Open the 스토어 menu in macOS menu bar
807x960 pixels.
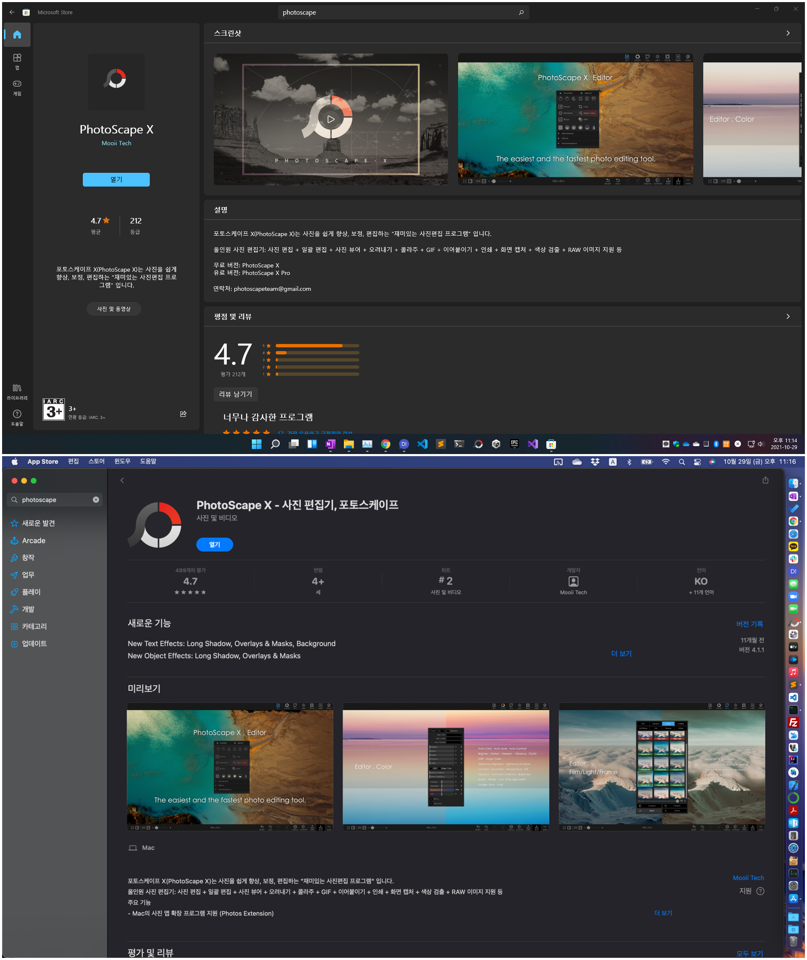coord(96,461)
